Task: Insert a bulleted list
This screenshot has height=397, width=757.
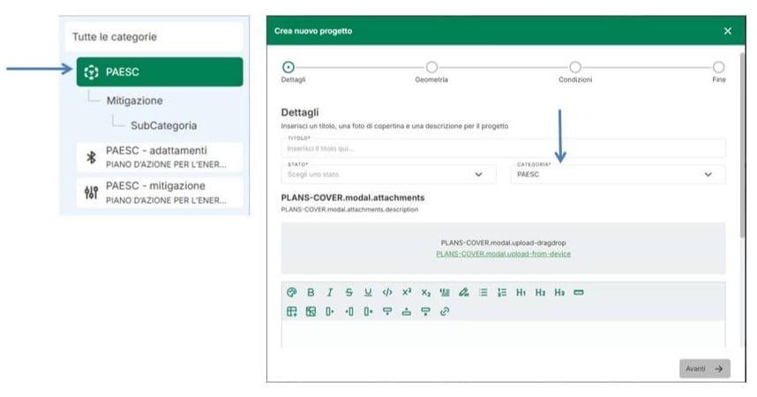Action: [x=483, y=292]
